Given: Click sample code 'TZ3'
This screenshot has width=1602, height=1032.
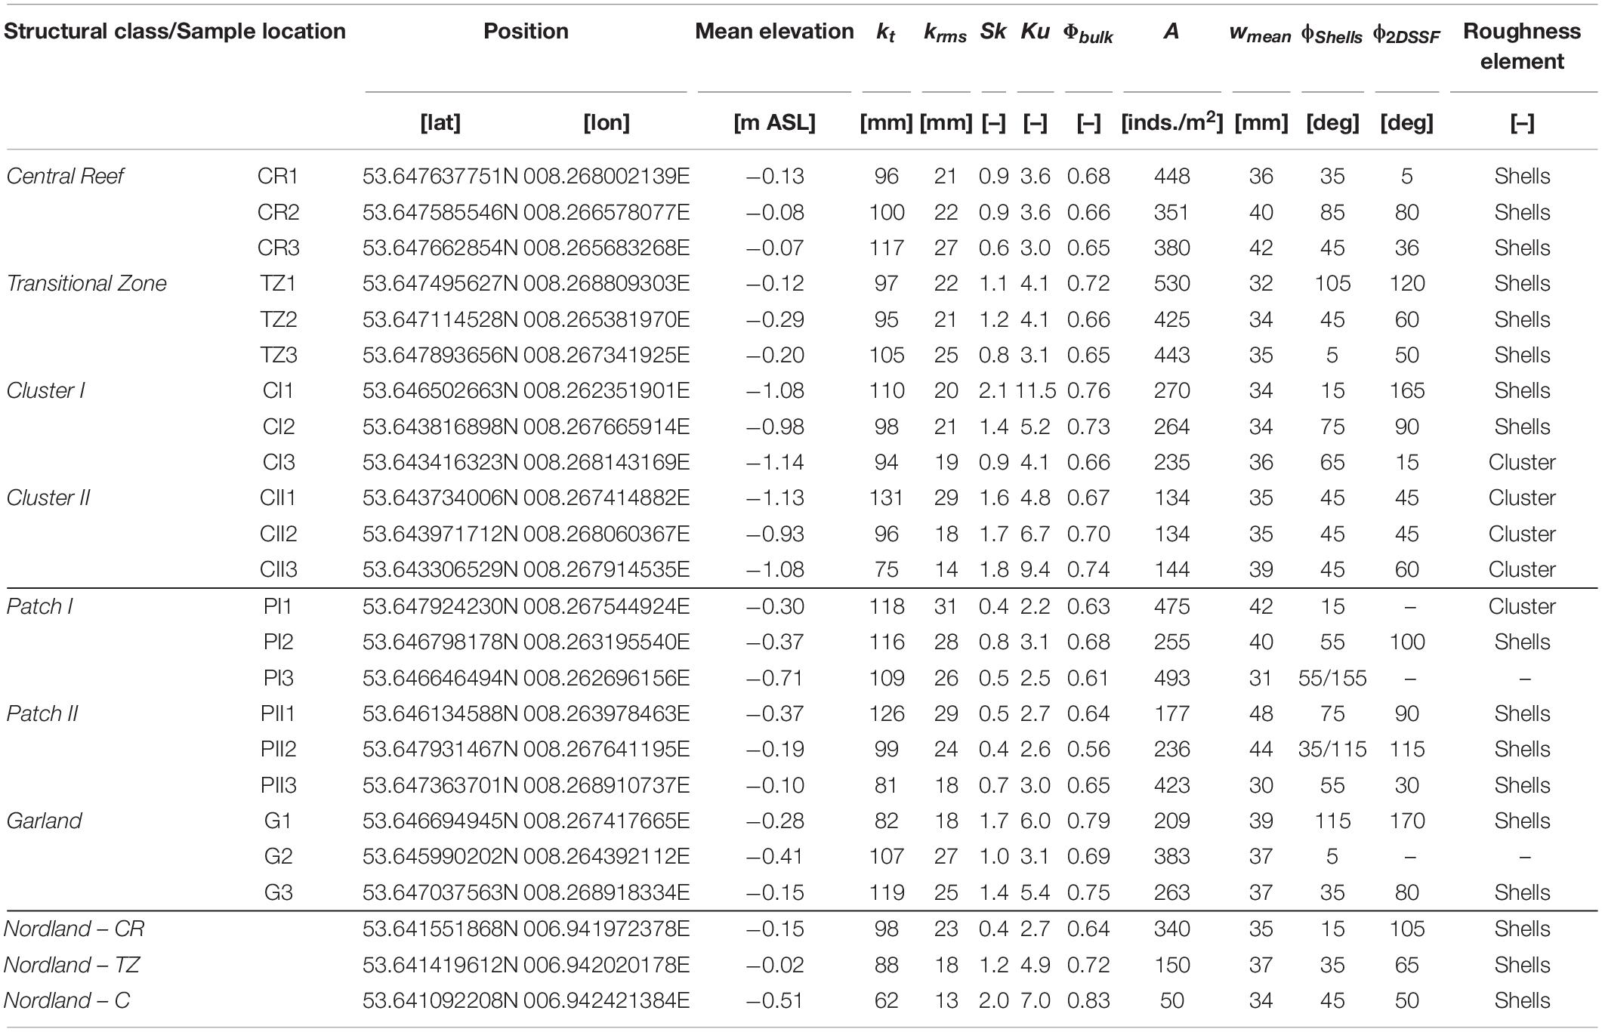Looking at the screenshot, I should [278, 356].
